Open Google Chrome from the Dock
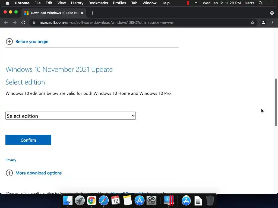 pyautogui.click(x=92, y=201)
